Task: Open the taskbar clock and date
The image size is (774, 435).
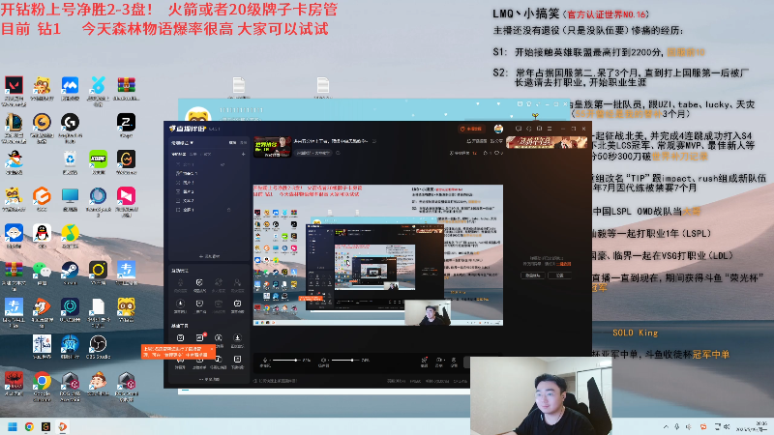Action: coord(754,427)
